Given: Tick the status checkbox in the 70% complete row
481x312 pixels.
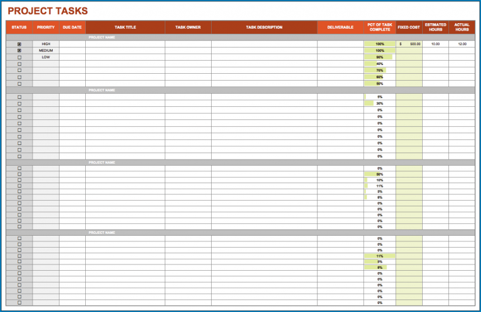Looking at the screenshot, I should point(19,71).
